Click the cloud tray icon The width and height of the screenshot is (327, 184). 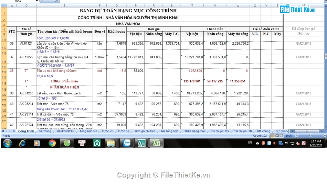(x=257, y=143)
